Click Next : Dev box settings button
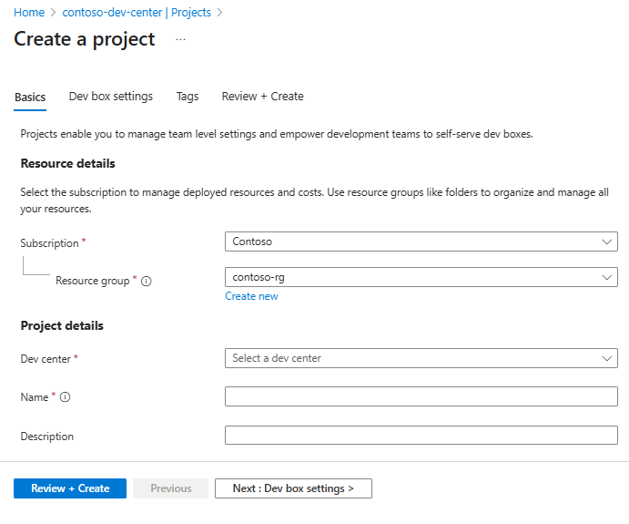This screenshot has height=524, width=629. 293,488
